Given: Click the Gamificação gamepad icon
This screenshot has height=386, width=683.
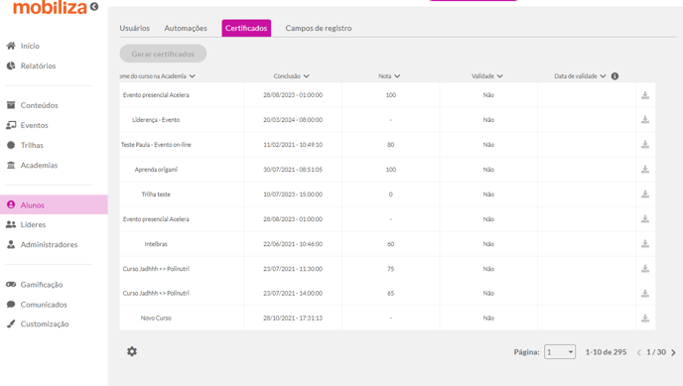Looking at the screenshot, I should pyautogui.click(x=11, y=284).
